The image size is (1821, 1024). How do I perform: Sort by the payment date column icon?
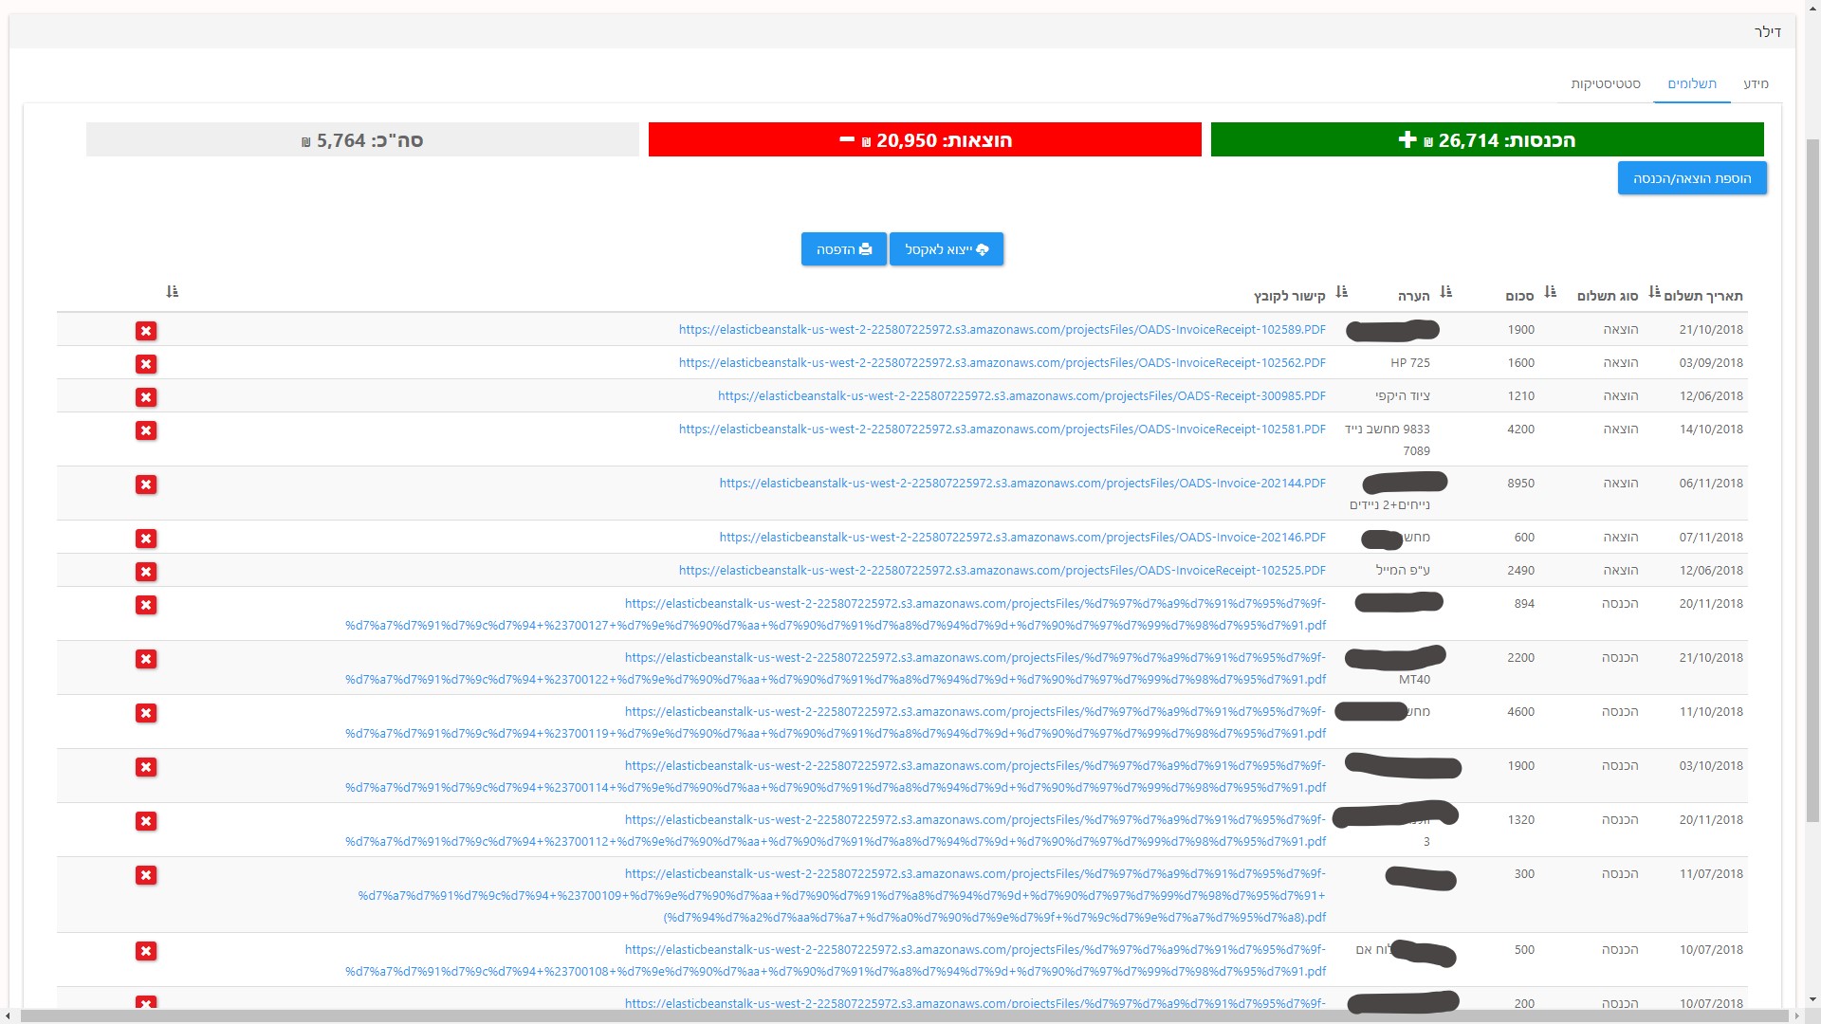point(1655,292)
